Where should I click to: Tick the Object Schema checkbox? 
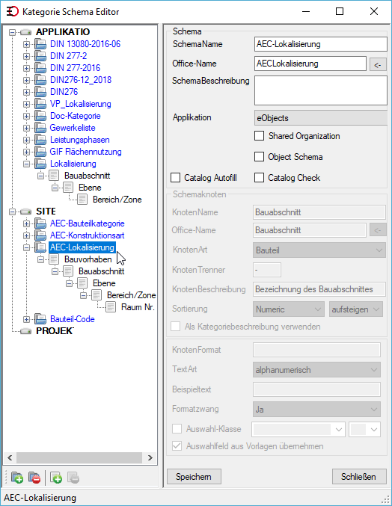pyautogui.click(x=260, y=156)
